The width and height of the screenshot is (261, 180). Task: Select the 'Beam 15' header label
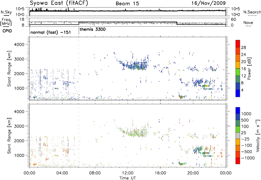tap(127, 4)
